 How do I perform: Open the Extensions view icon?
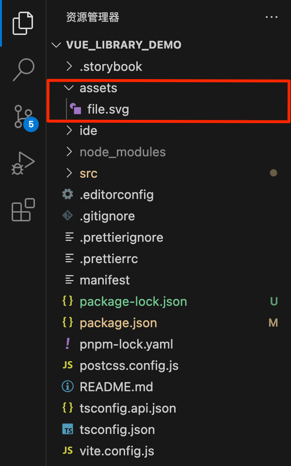pyautogui.click(x=23, y=210)
